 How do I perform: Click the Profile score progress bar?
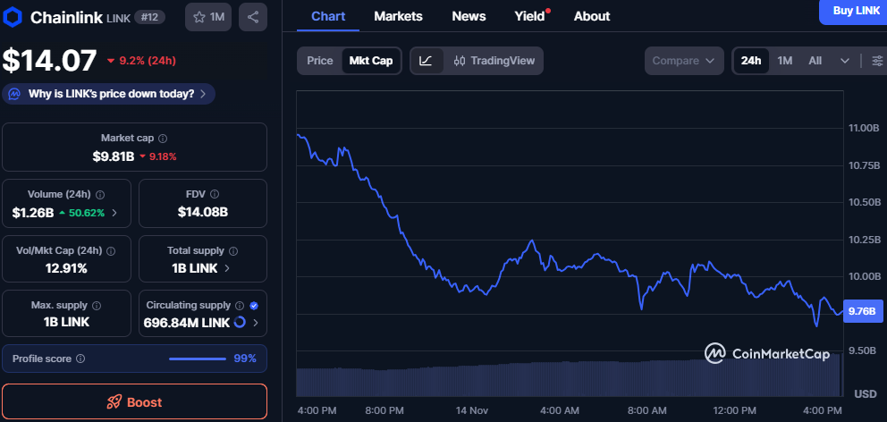[198, 359]
